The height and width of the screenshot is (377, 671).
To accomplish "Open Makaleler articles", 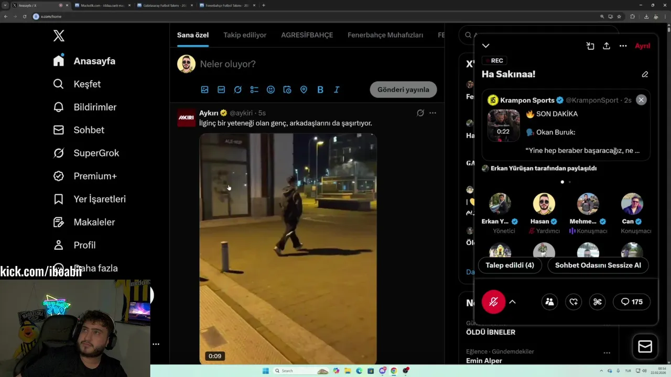I will [84, 222].
